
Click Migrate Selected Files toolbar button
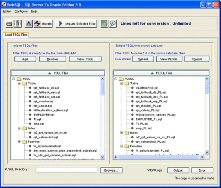point(77,23)
